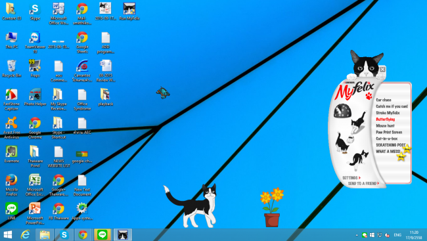Image resolution: width=427 pixels, height=241 pixels.
Task: Select Car chase in MyFelix menu
Action: (x=384, y=100)
